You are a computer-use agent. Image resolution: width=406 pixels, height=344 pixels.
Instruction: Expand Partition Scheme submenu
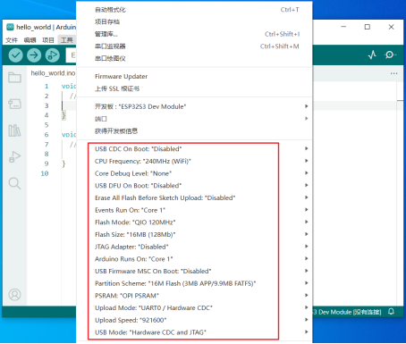[194, 283]
